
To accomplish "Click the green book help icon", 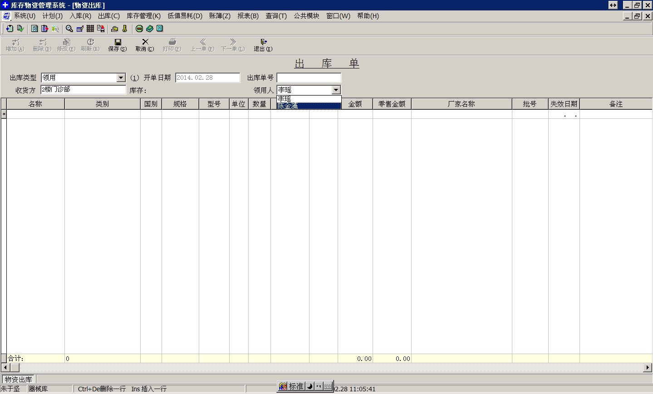I will click(x=150, y=29).
